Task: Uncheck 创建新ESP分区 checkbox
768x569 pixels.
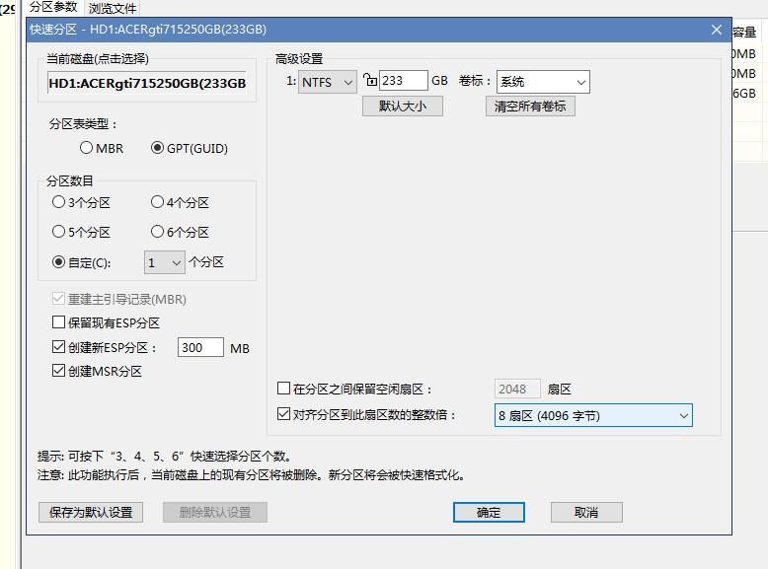Action: [59, 347]
